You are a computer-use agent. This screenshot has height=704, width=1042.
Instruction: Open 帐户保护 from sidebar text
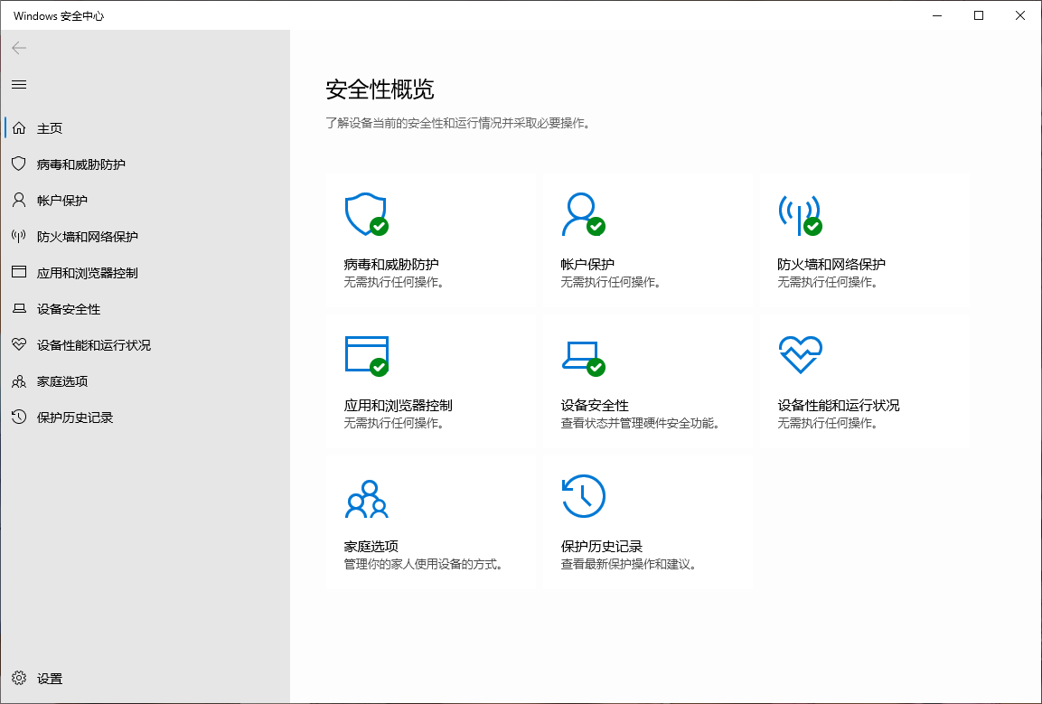[62, 201]
